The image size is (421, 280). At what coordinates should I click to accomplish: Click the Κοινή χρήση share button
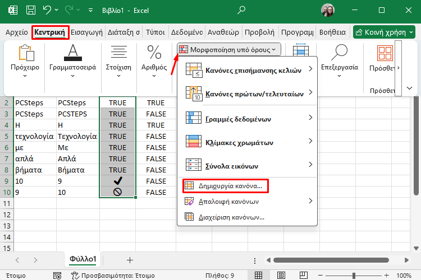pyautogui.click(x=384, y=32)
